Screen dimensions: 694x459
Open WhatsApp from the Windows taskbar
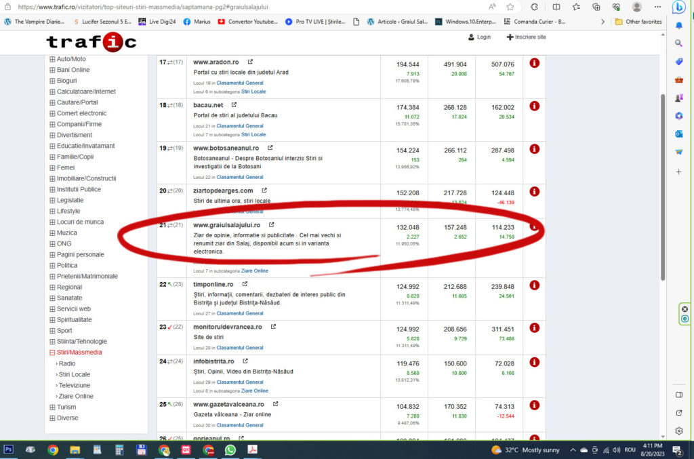(x=230, y=450)
